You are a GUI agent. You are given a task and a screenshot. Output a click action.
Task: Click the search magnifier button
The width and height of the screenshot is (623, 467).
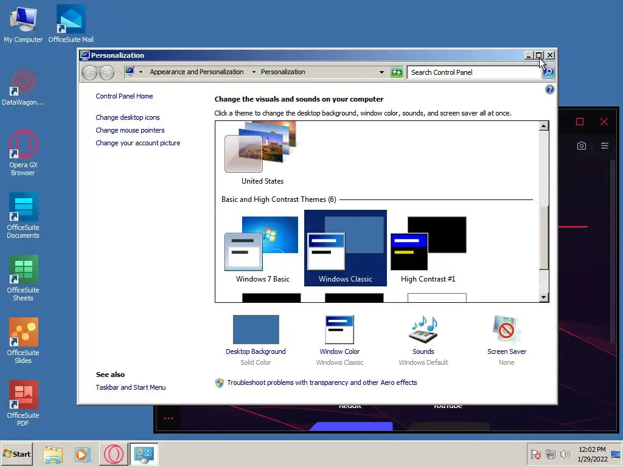coord(548,72)
